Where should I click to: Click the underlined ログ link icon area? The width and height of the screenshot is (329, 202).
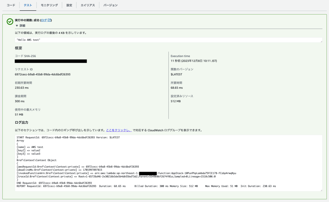point(44,20)
